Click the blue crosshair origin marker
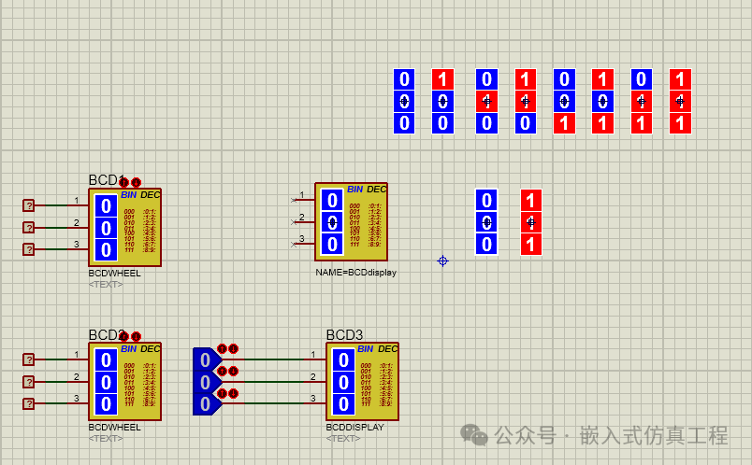The width and height of the screenshot is (752, 465). [443, 261]
